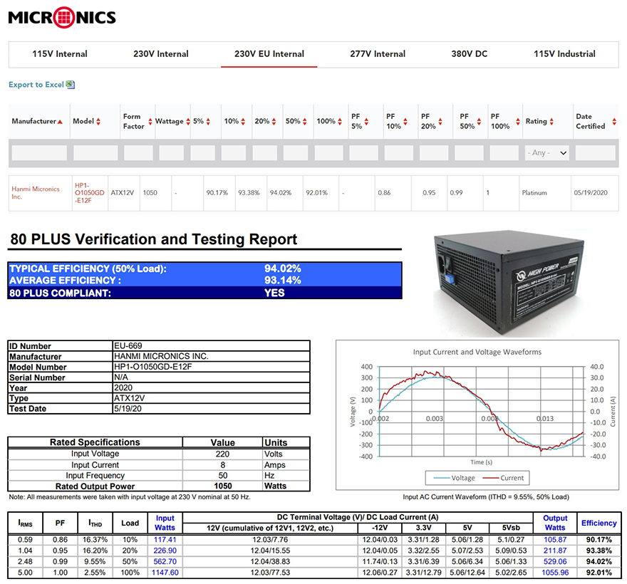627x584 pixels.
Task: Sort the PF 100% column
Action: (518, 122)
